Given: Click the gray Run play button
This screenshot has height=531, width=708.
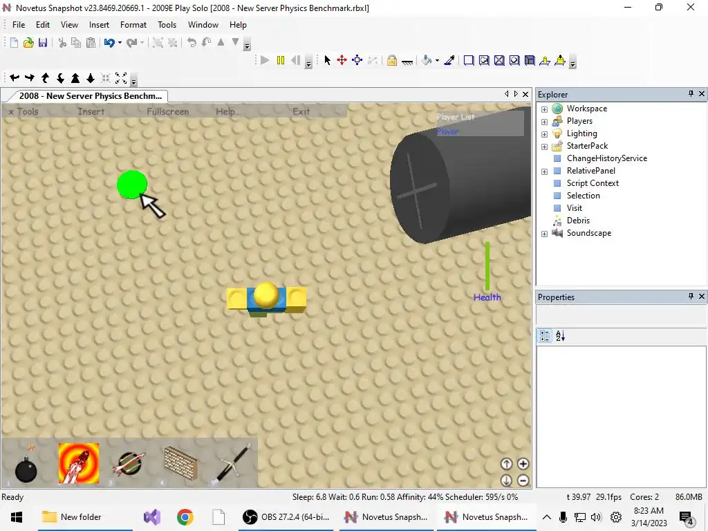Looking at the screenshot, I should (x=265, y=60).
